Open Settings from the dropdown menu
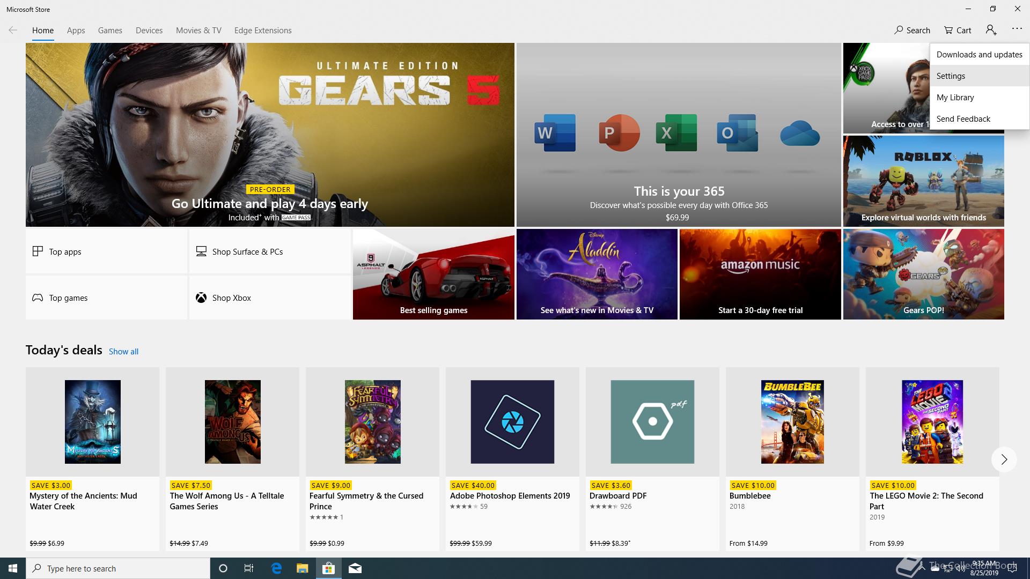 [980, 76]
